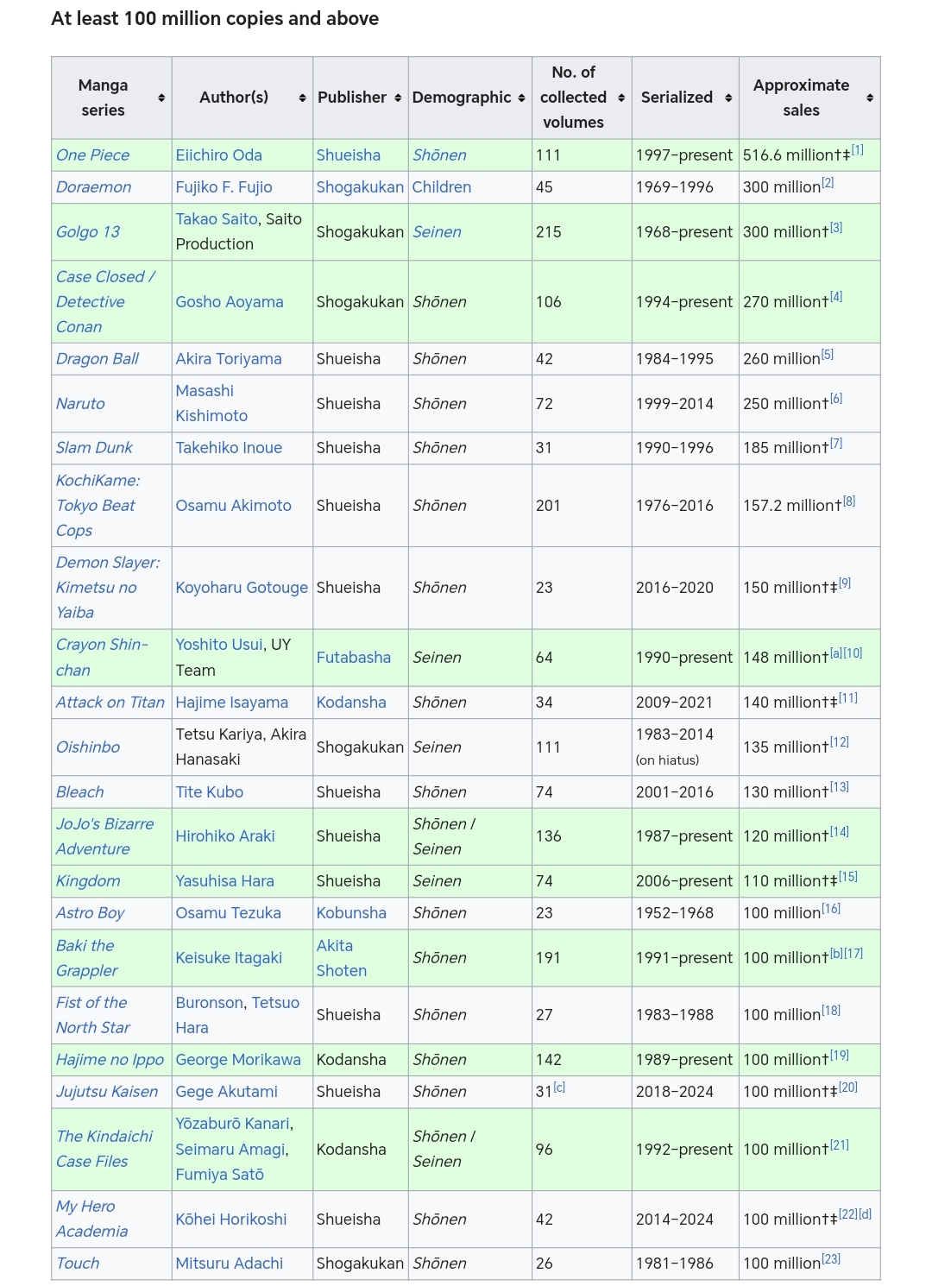The height and width of the screenshot is (1286, 932).
Task: Sort by Serialized column arrows
Action: tap(728, 98)
